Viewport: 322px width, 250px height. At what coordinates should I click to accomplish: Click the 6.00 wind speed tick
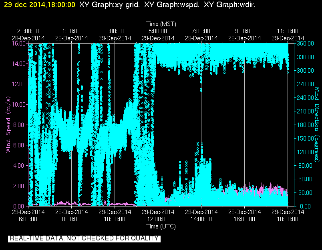point(19,145)
